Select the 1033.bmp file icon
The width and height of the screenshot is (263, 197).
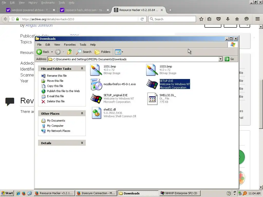pos(152,70)
